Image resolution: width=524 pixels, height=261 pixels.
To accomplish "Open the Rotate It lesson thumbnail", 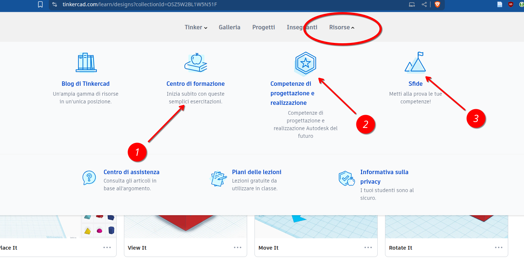I will pos(447,227).
